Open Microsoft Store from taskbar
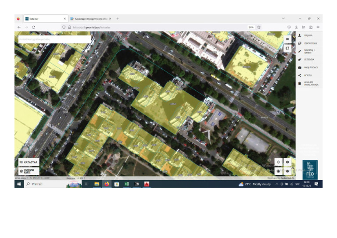337x238 pixels. (117, 184)
